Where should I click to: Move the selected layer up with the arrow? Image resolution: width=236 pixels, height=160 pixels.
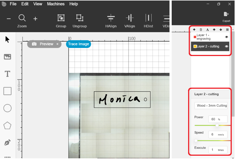214,29
